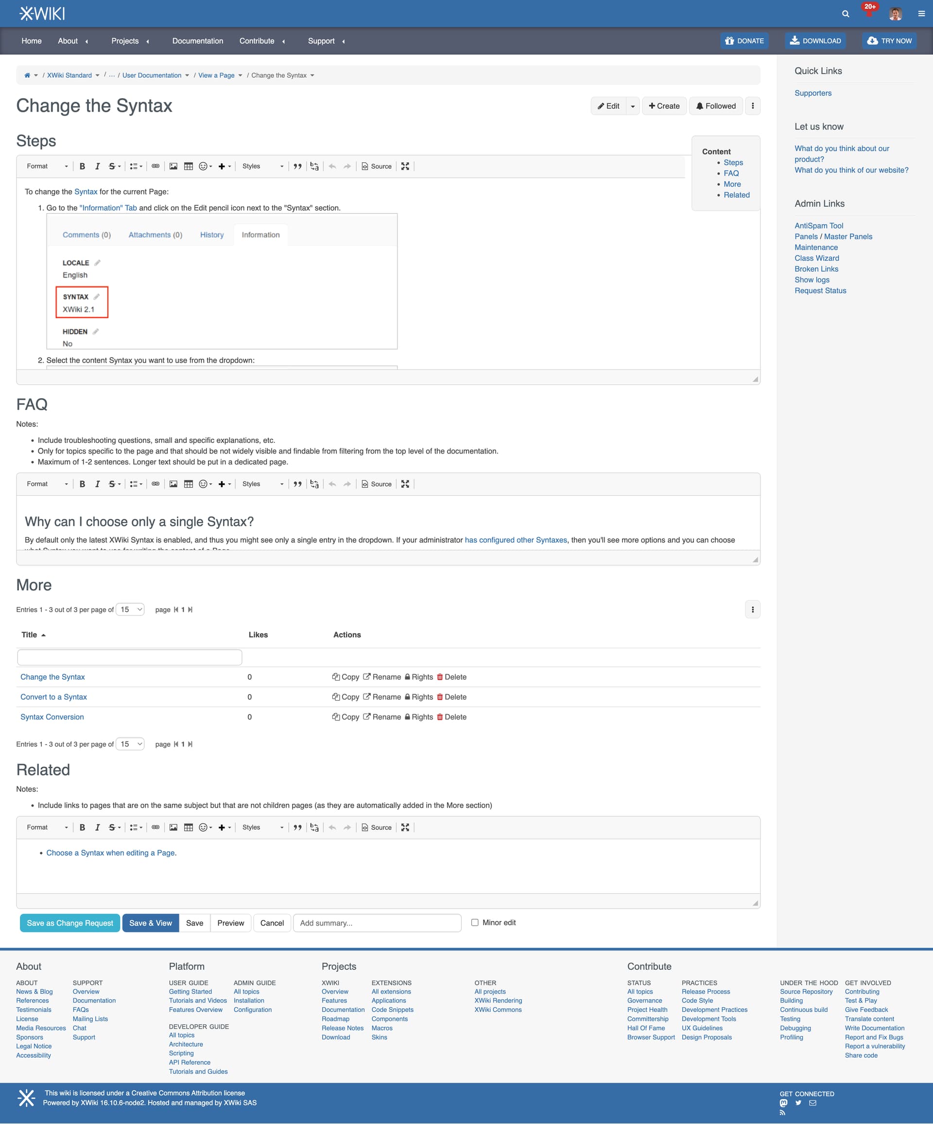Open the user avatar profile menu

coord(896,14)
